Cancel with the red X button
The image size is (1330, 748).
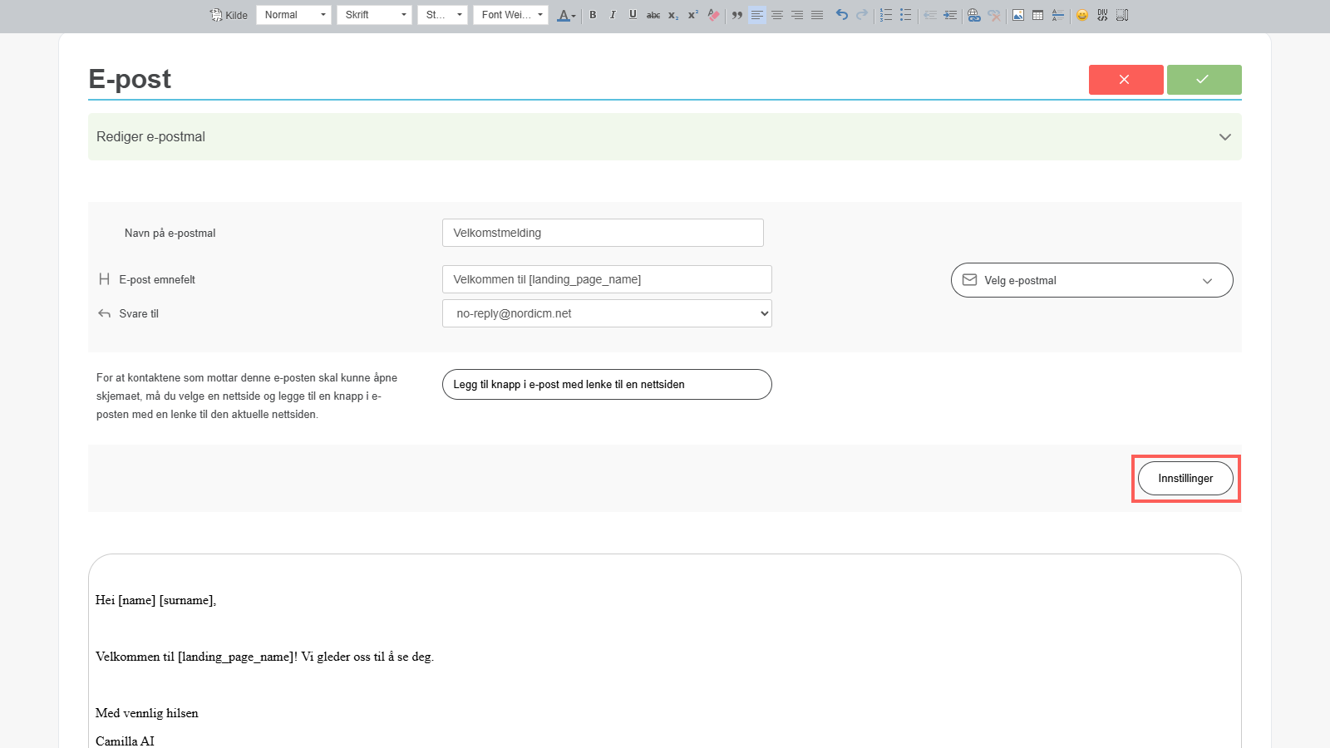(x=1126, y=80)
